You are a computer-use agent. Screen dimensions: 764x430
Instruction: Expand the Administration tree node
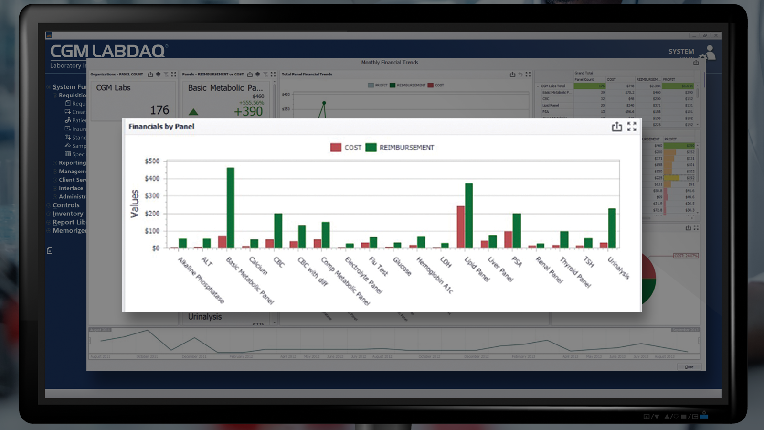click(55, 197)
